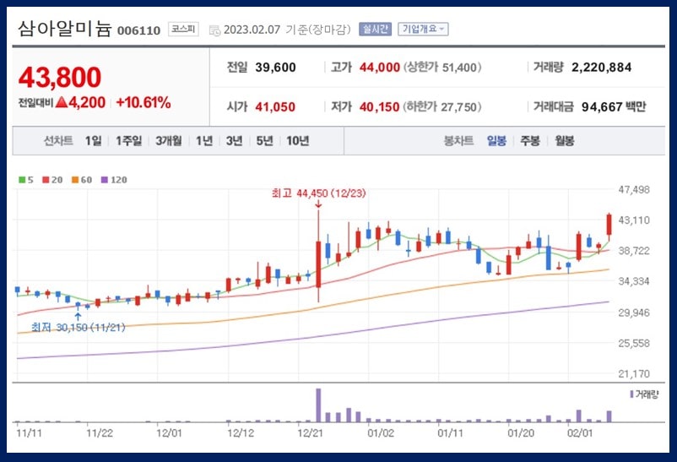Click the 하한가 27,750 text
This screenshot has height=462, width=677.
click(442, 106)
